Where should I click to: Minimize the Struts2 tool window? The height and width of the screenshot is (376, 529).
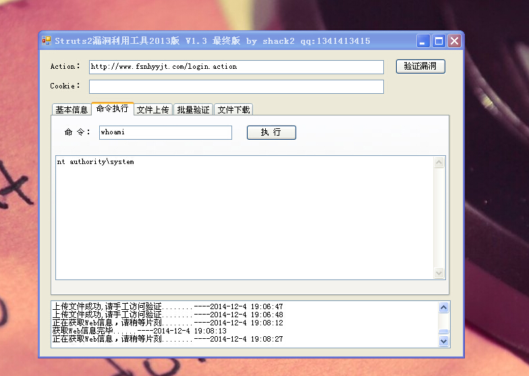[x=422, y=41]
